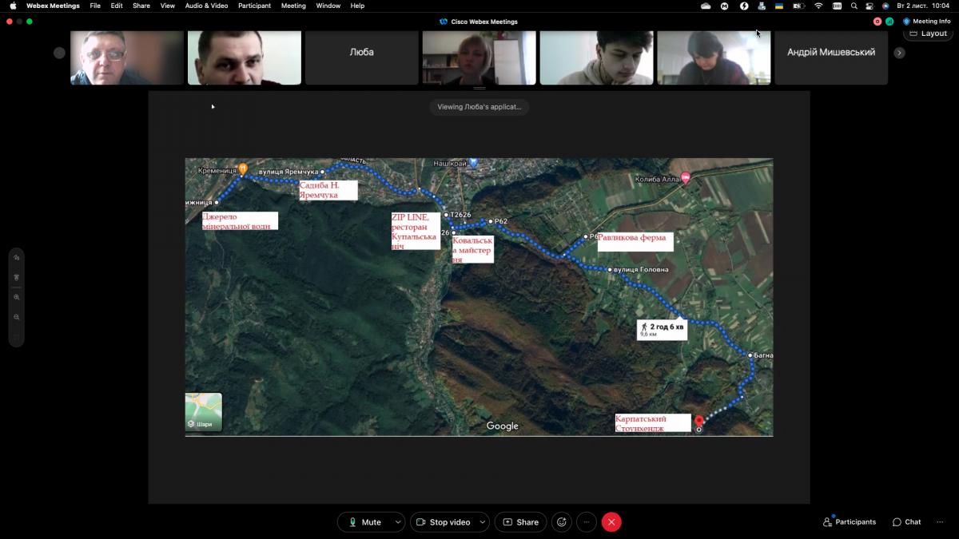Open the Layout options dropdown
The width and height of the screenshot is (959, 539).
pos(928,34)
